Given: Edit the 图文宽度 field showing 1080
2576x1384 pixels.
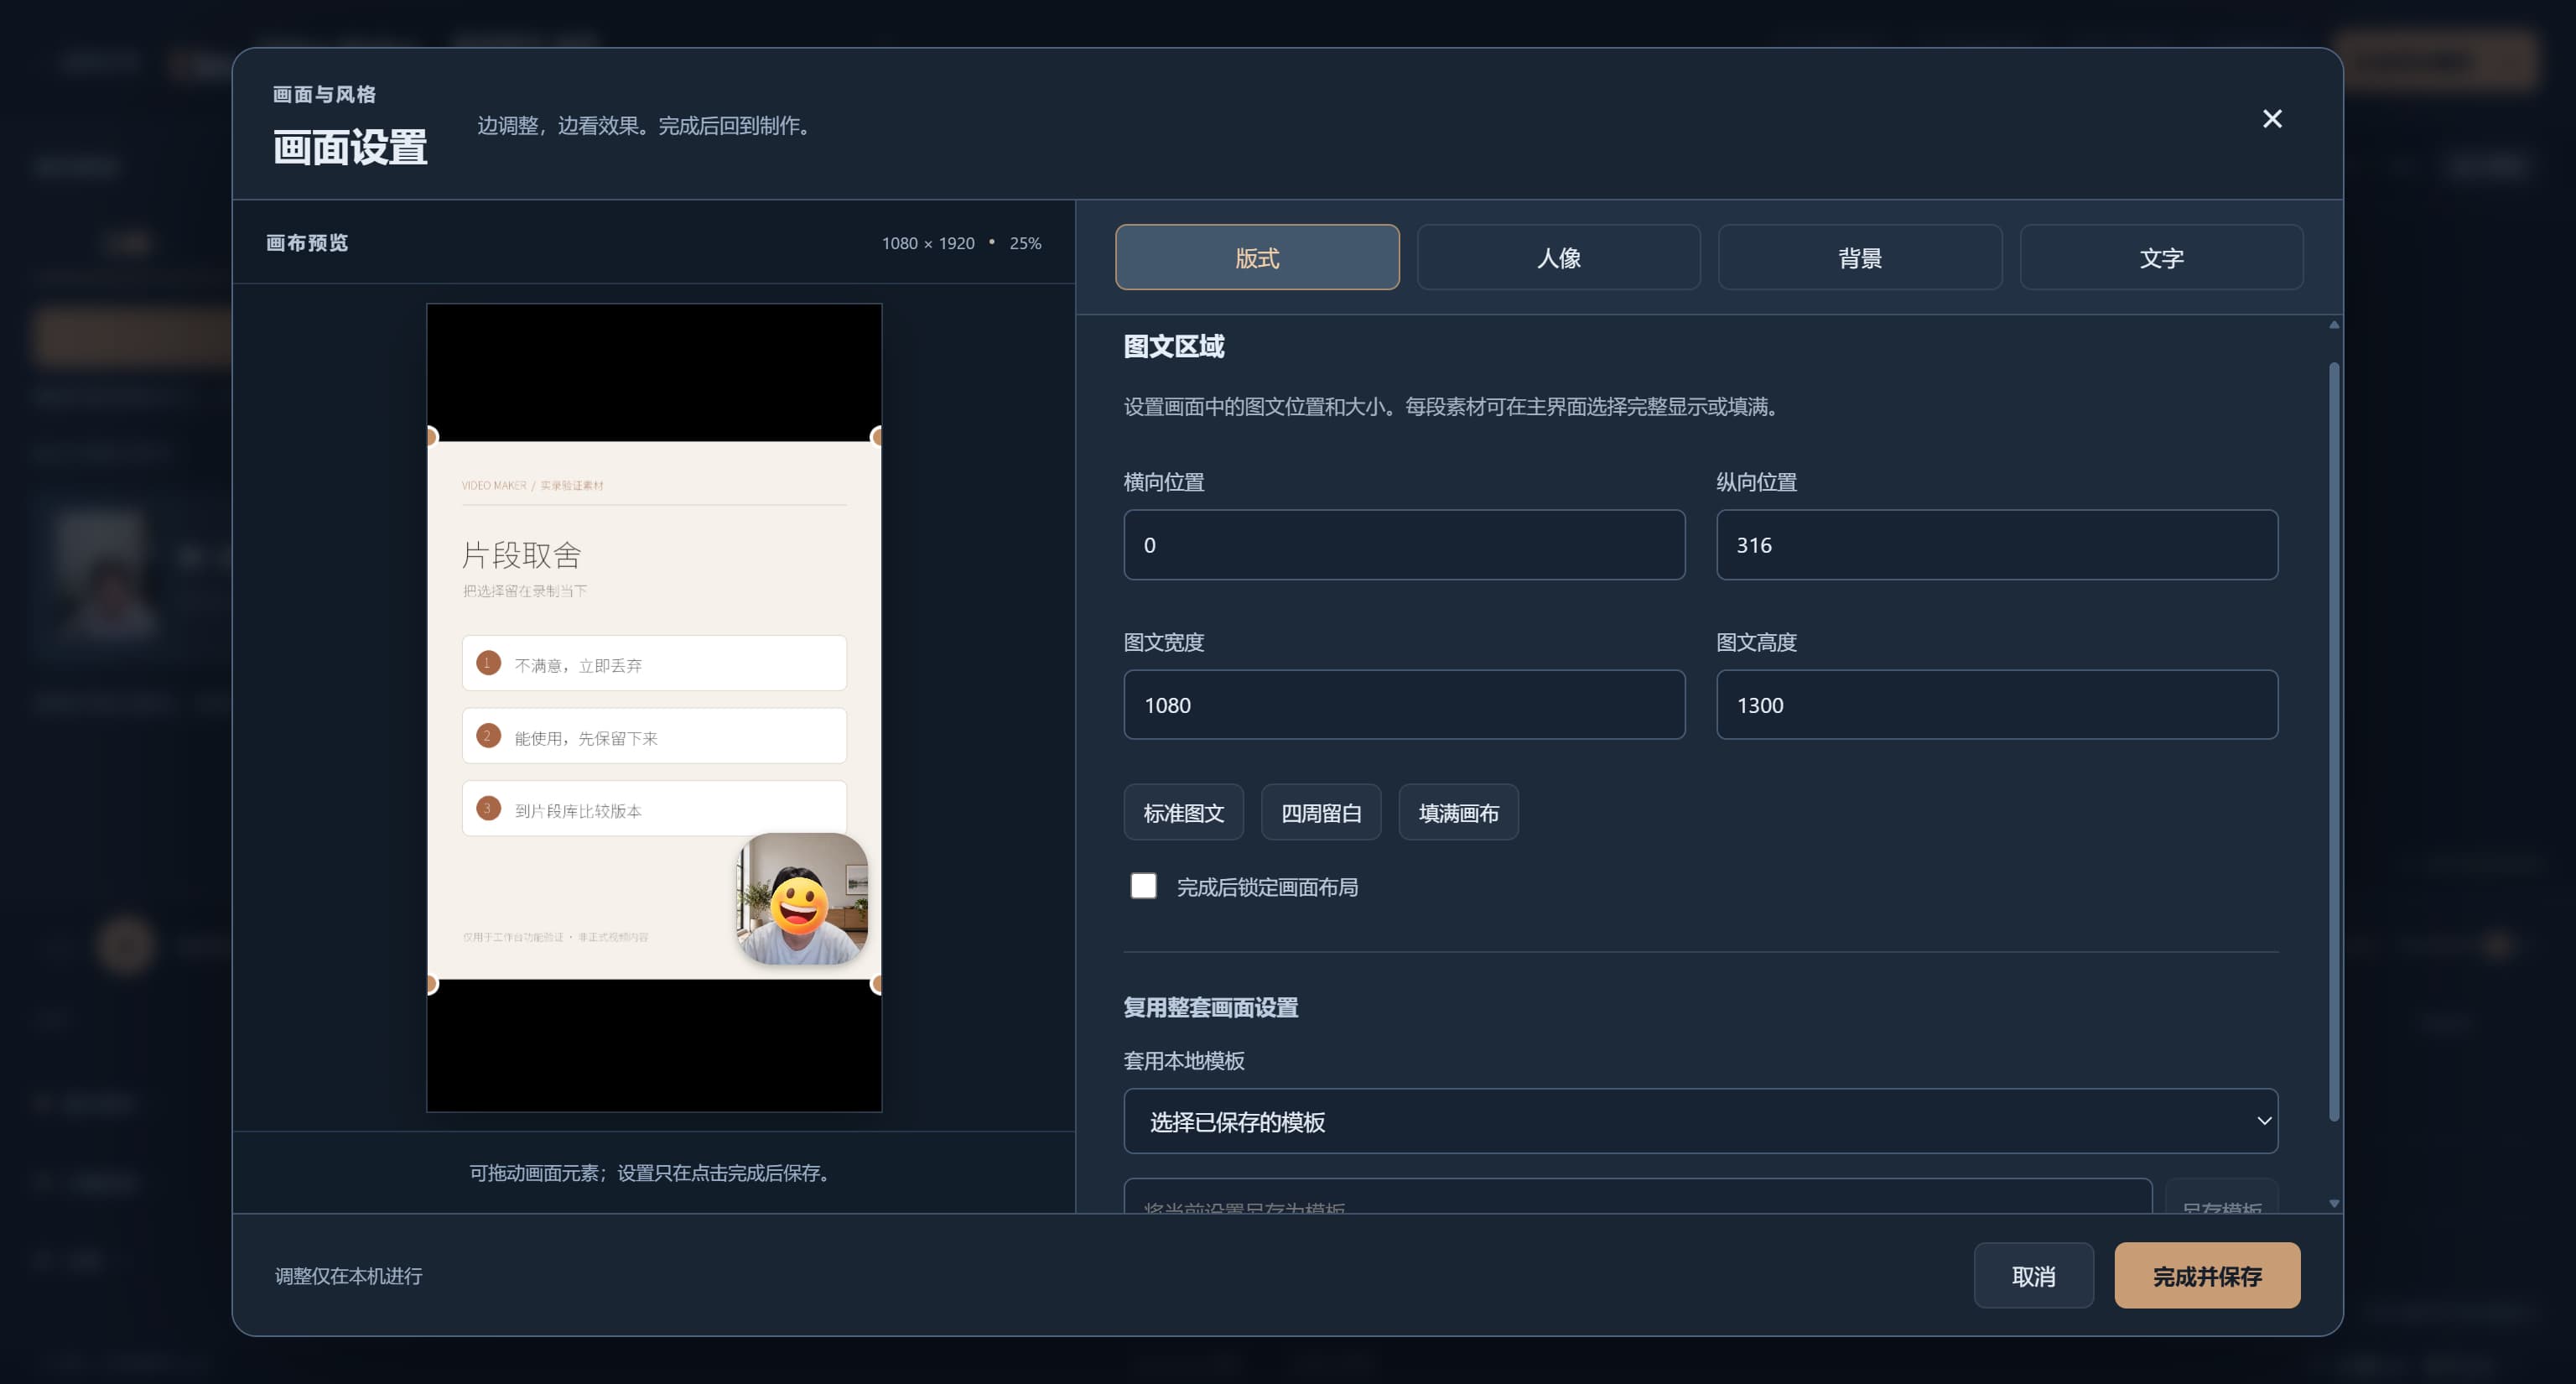Looking at the screenshot, I should tap(1404, 705).
